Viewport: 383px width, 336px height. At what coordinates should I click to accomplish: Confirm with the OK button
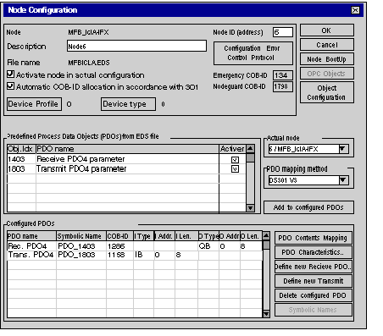point(327,30)
